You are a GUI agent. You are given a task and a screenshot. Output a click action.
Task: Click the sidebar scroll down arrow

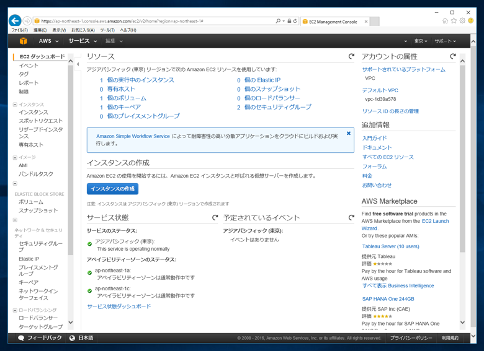click(x=70, y=323)
